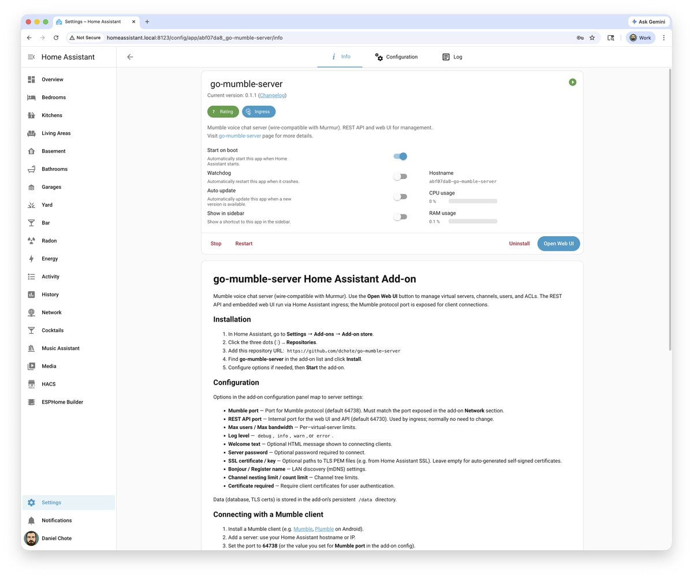693x578 pixels.
Task: Open ESPHome Builder chip icon
Action: [x=31, y=402]
